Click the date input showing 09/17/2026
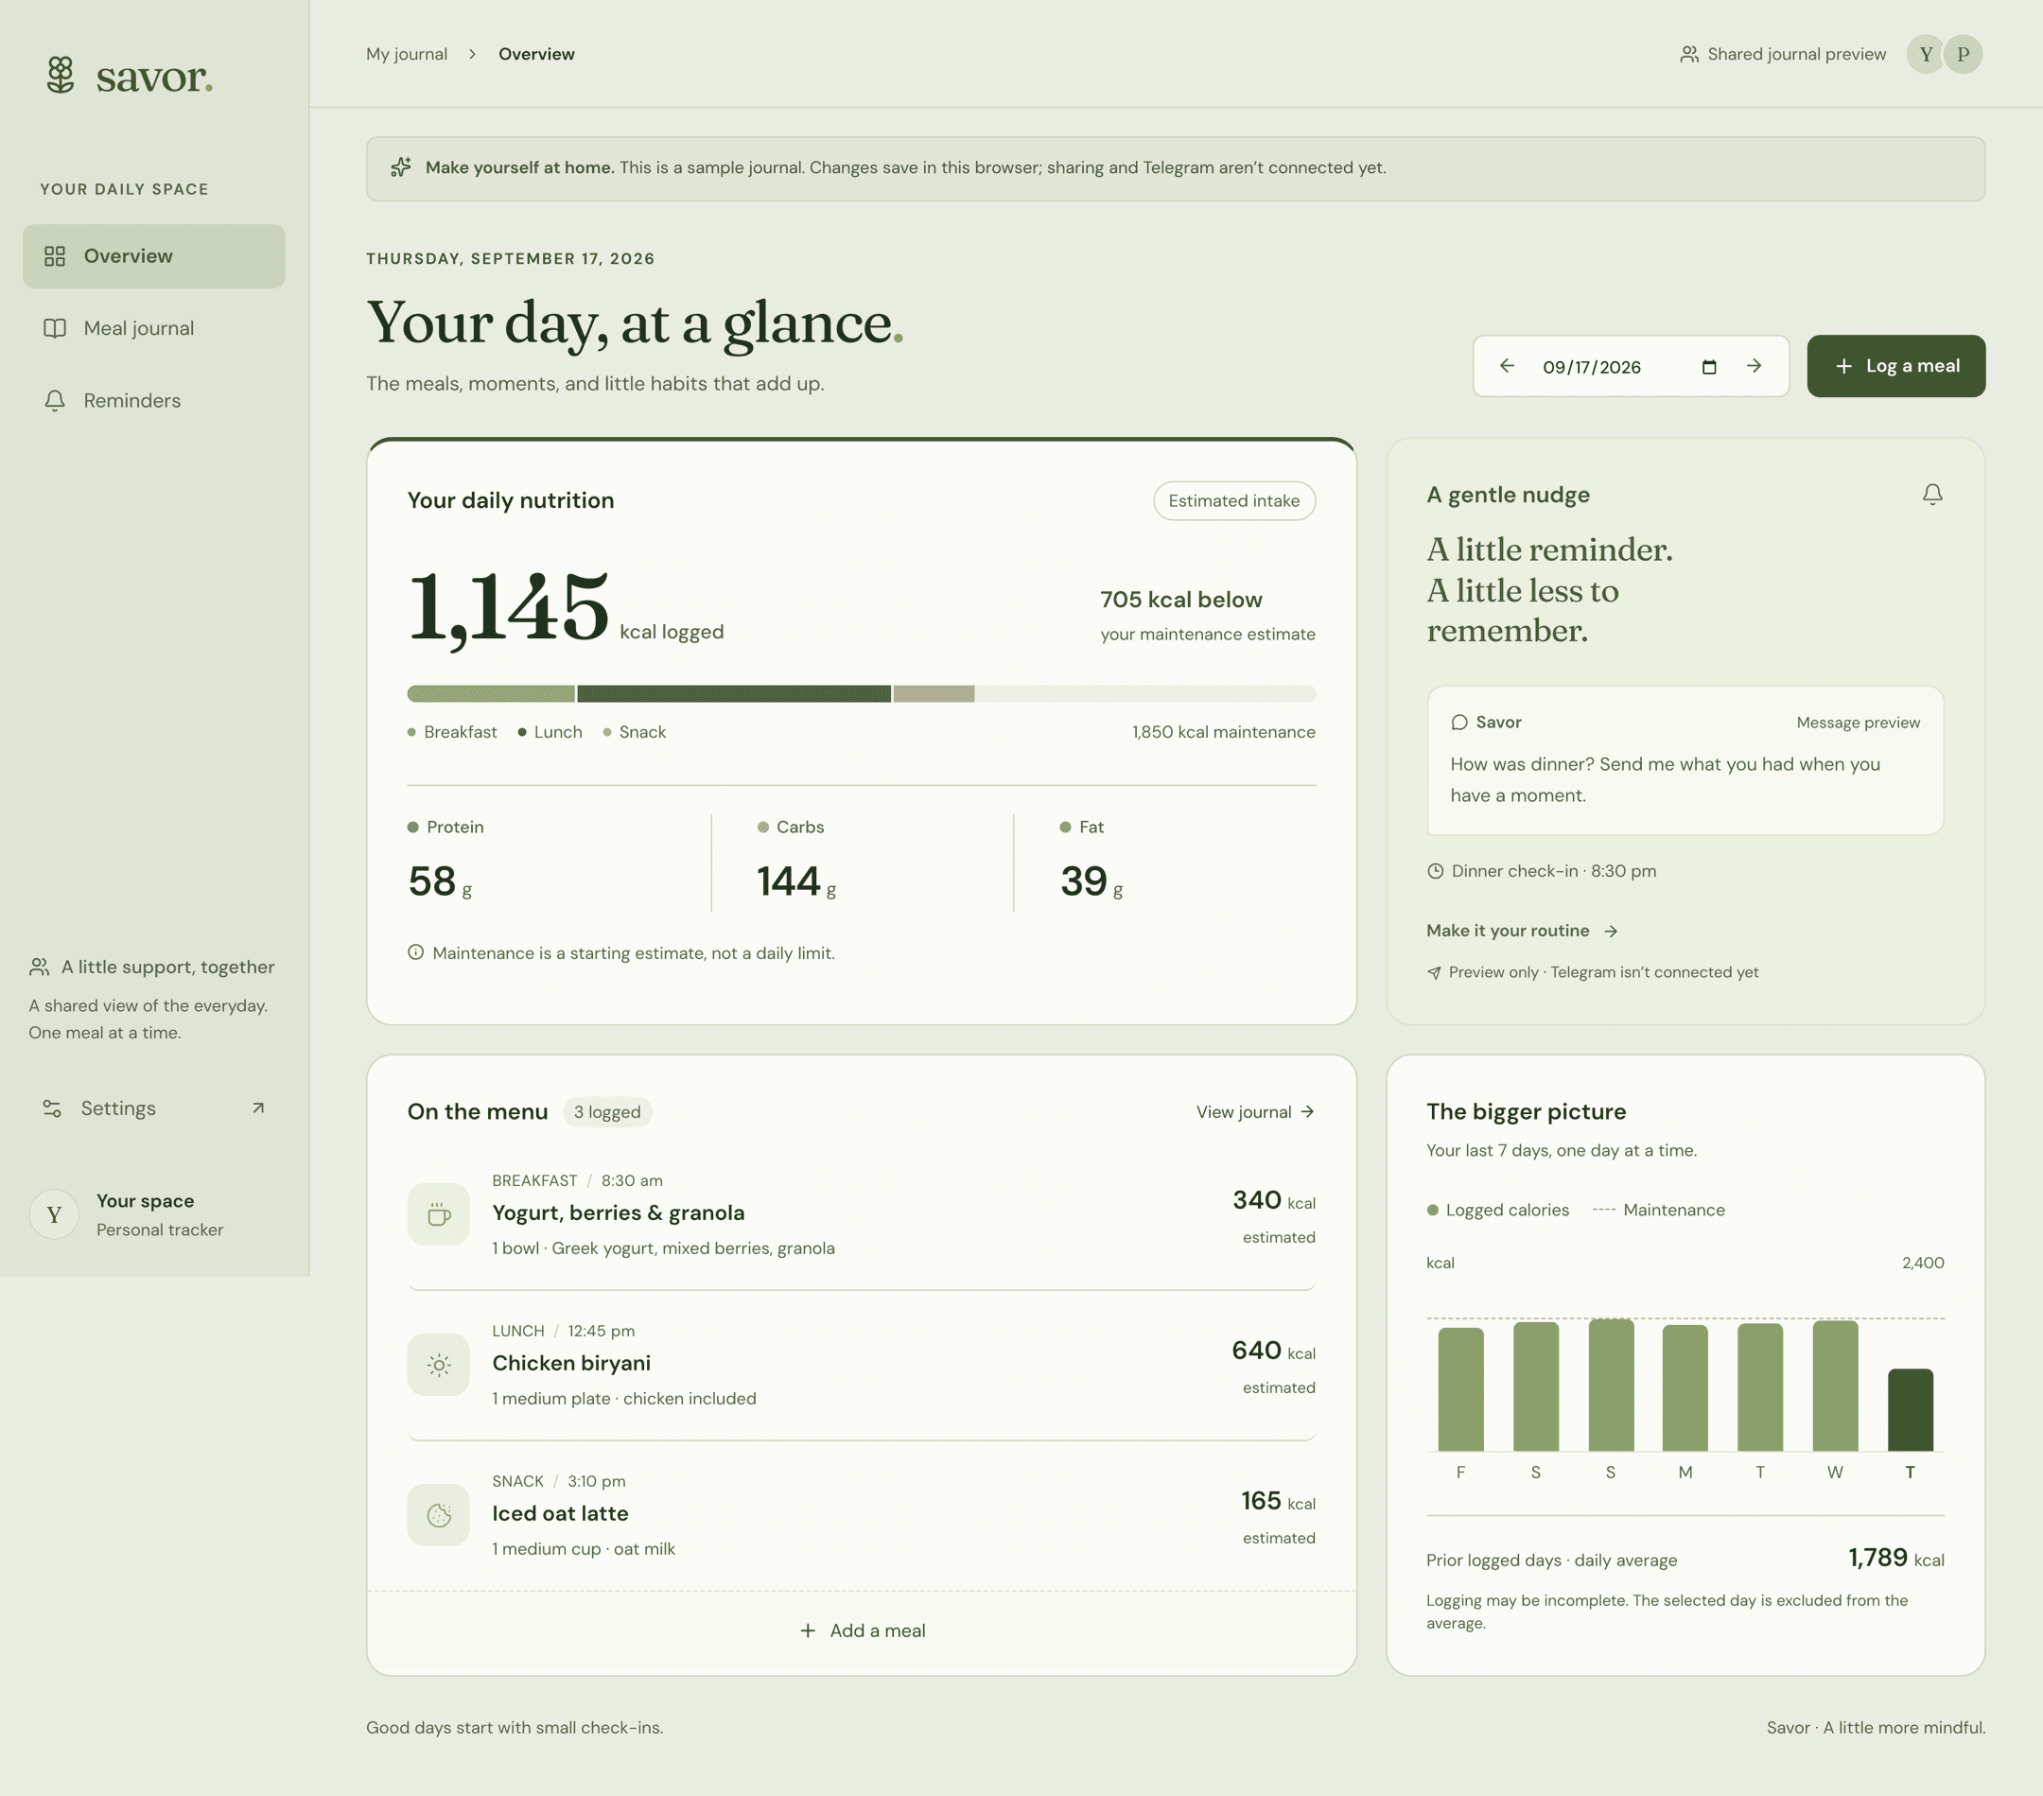Image resolution: width=2043 pixels, height=1796 pixels. click(x=1632, y=366)
